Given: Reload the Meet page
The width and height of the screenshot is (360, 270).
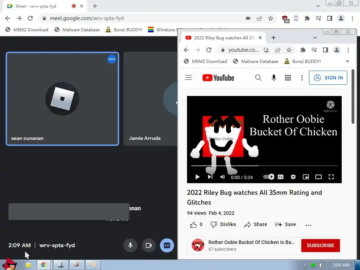Looking at the screenshot, I should (x=30, y=18).
